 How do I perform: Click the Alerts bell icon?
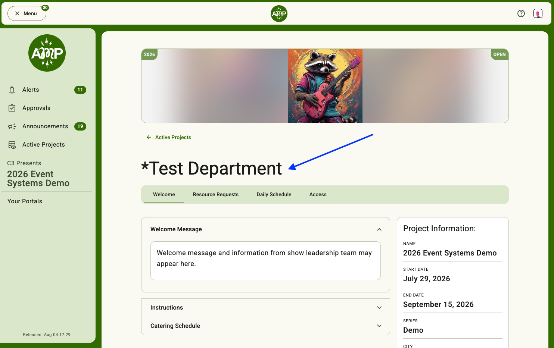click(12, 90)
